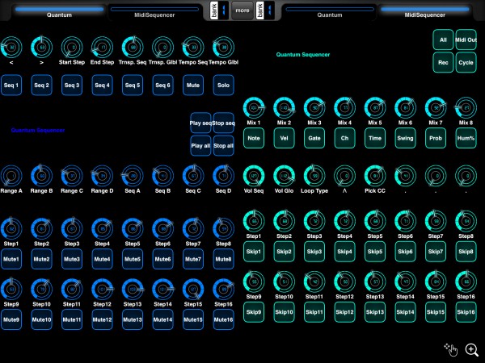This screenshot has width=485, height=363.
Task: Click the All button
Action: (443, 40)
